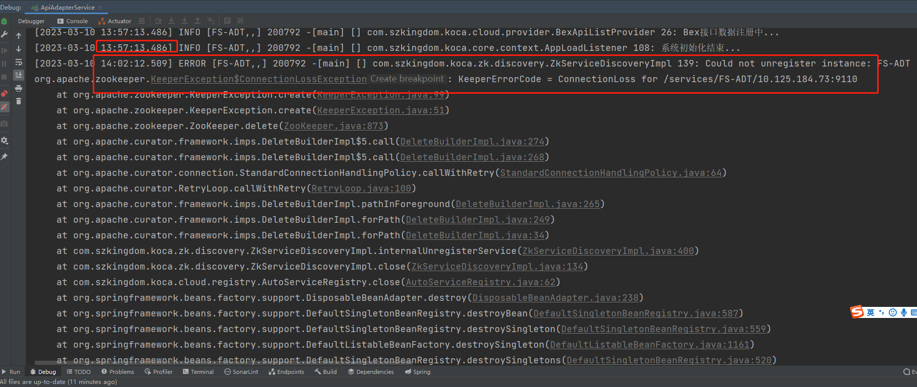Click the green Rerun debug bug icon
The height and width of the screenshot is (387, 917).
[4, 21]
